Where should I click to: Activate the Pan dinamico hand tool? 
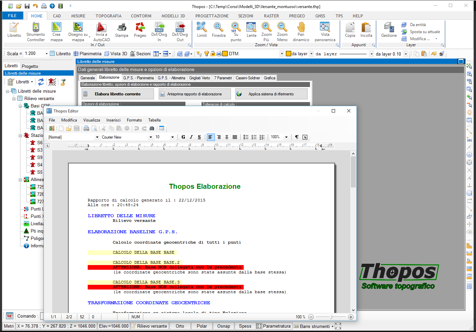point(301,32)
